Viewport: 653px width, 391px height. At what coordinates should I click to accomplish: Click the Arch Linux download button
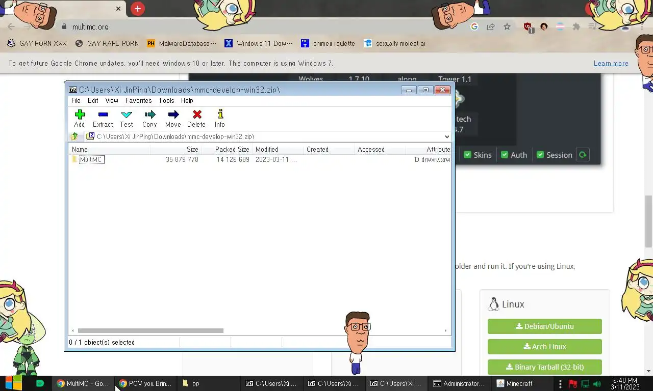pos(545,347)
